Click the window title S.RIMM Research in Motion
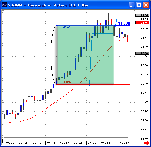151x147 pixels. click(48, 5)
